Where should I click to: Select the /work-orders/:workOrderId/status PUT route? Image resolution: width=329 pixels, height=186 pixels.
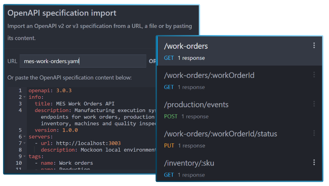click(x=239, y=139)
